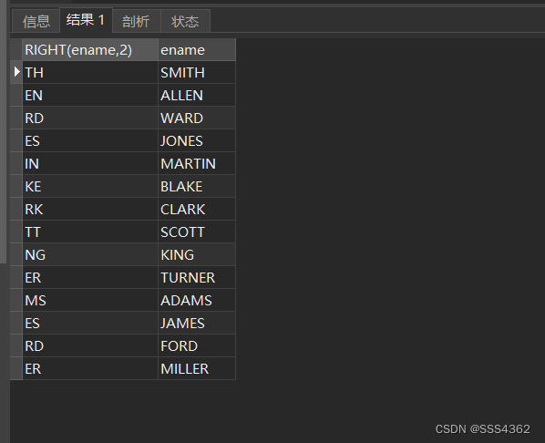Click the TT cell beside SCOTT
The width and height of the screenshot is (545, 443).
[x=90, y=232]
